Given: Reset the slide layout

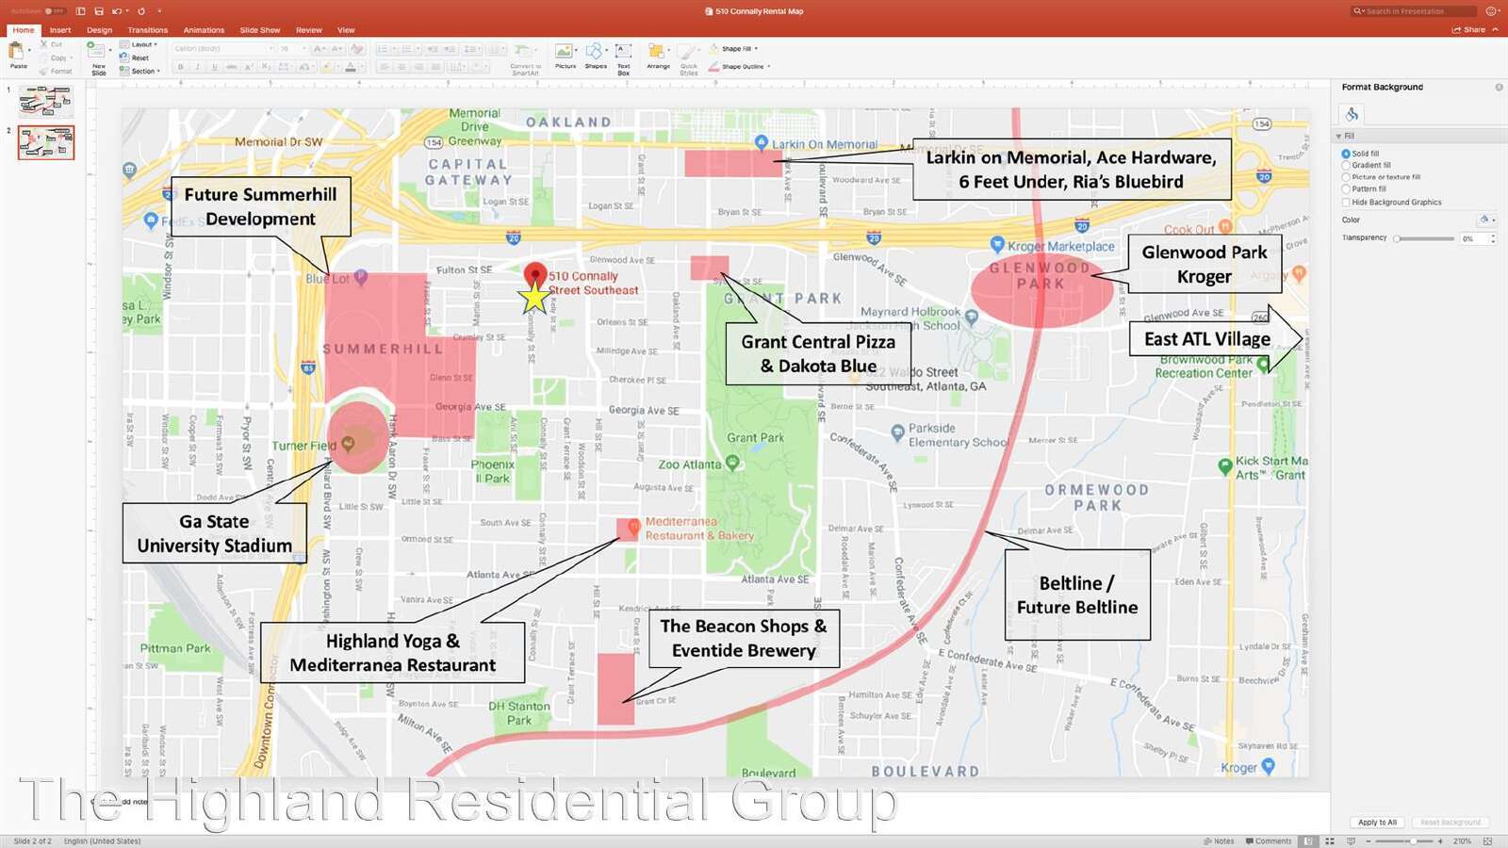Looking at the screenshot, I should click(x=135, y=57).
